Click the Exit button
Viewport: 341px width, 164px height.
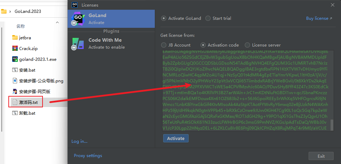321,156
